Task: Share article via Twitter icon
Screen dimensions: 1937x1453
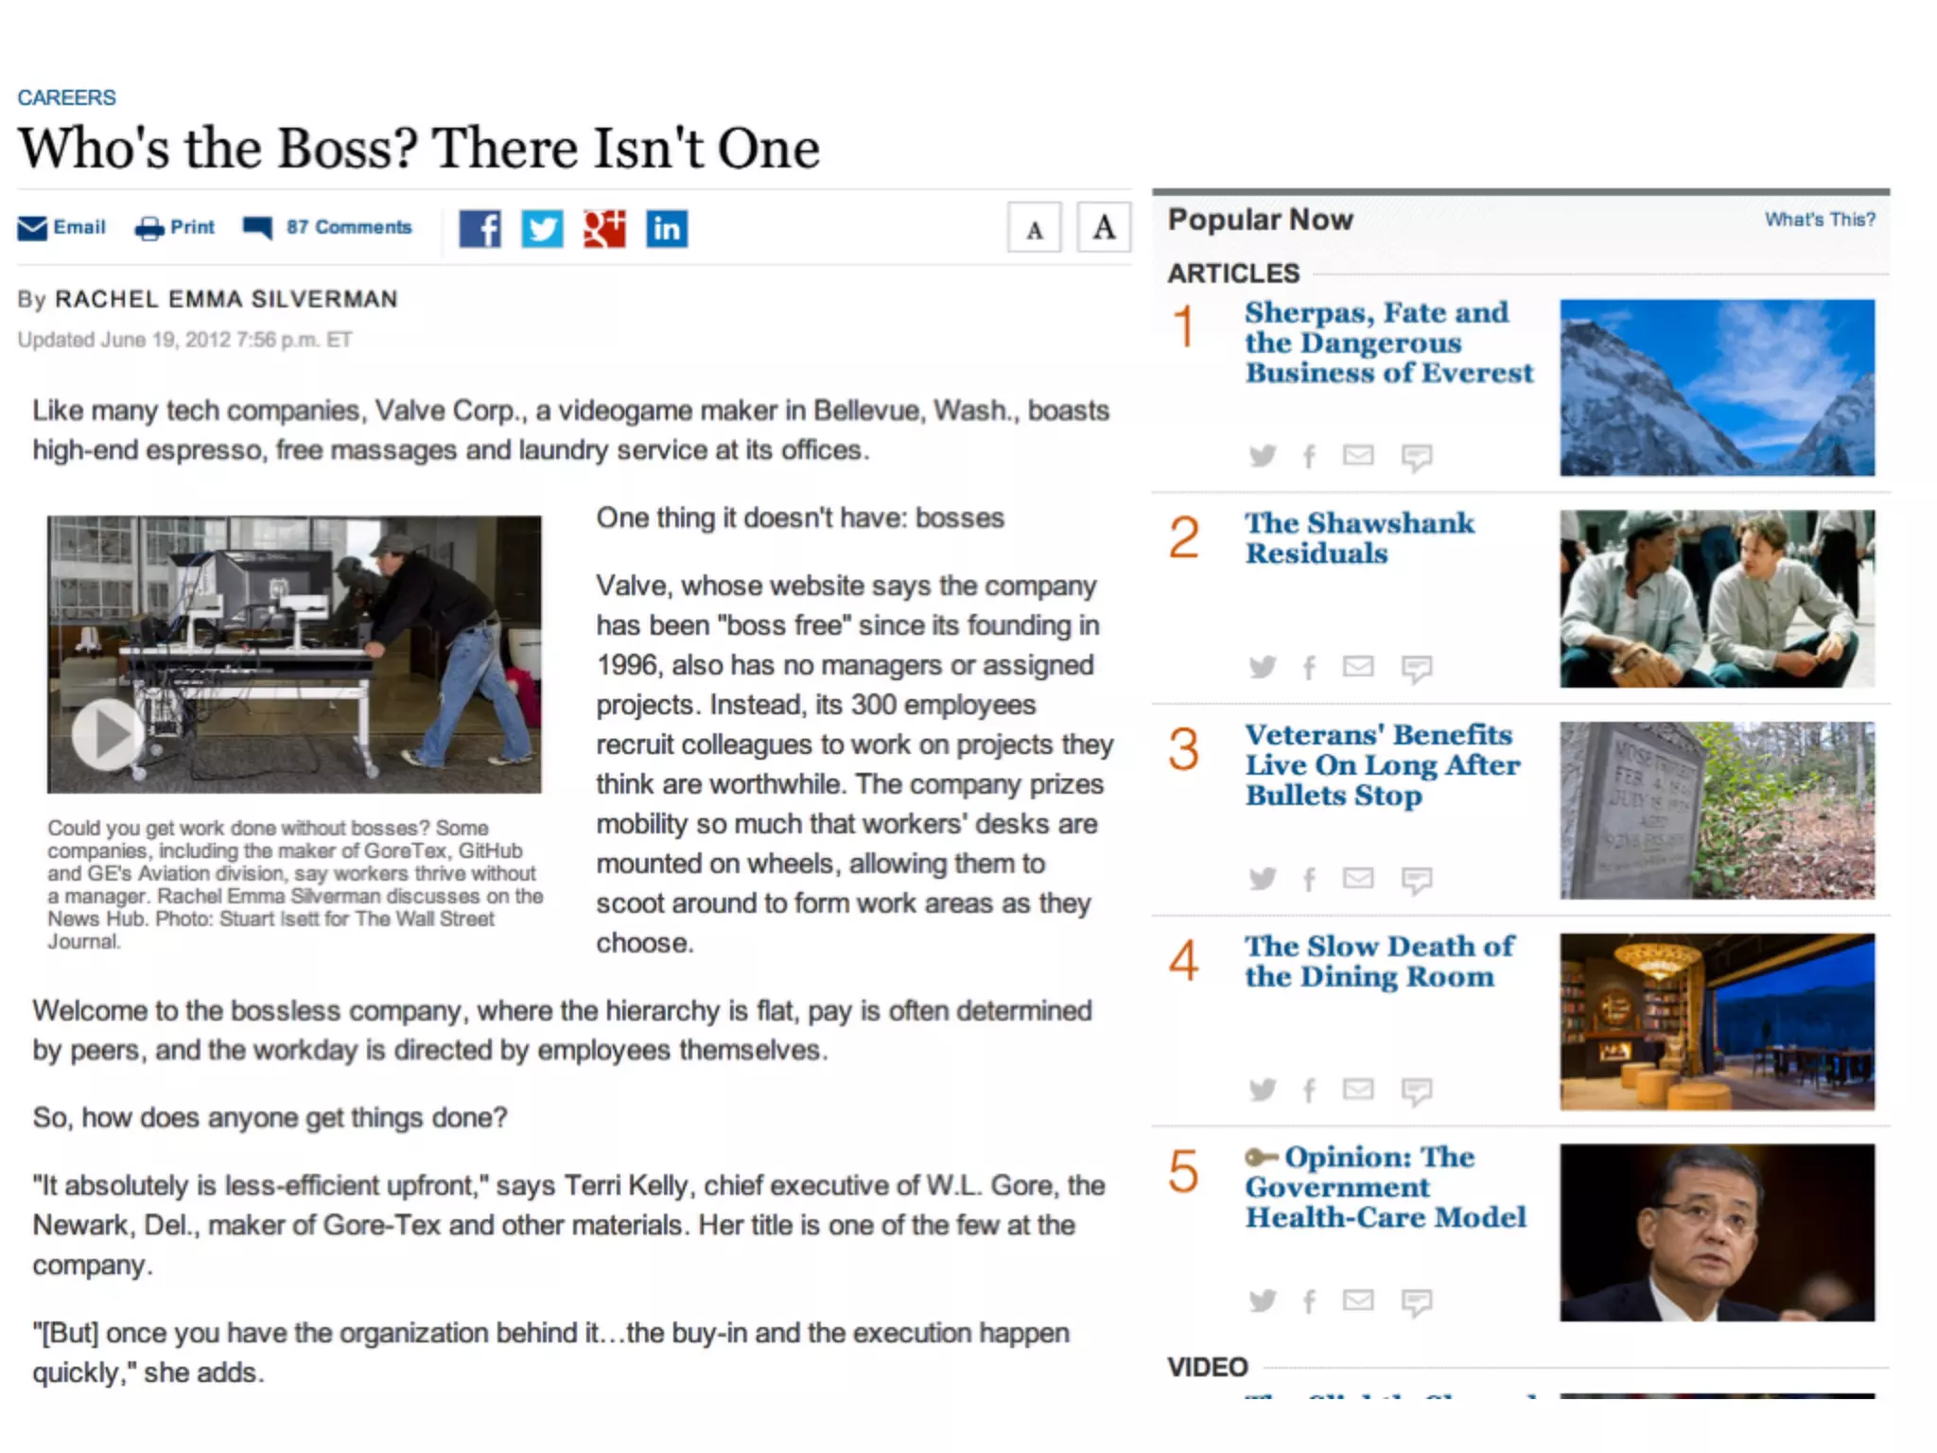Action: pyautogui.click(x=542, y=229)
